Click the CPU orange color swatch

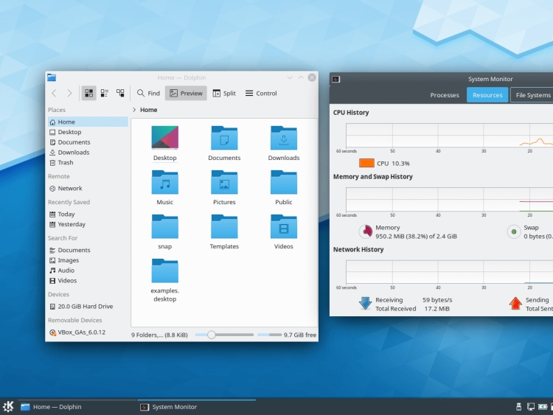366,163
